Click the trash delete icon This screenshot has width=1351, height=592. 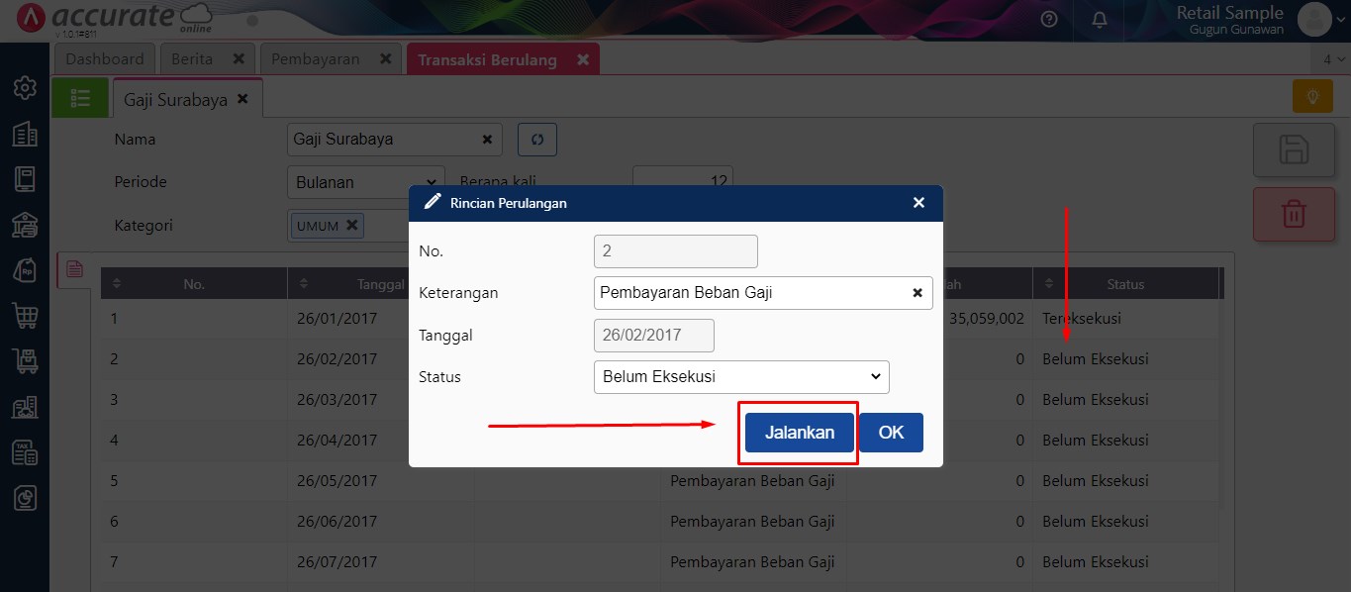[1294, 214]
